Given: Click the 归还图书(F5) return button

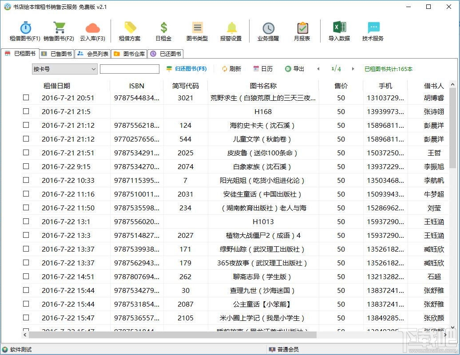Looking at the screenshot, I should coord(186,69).
